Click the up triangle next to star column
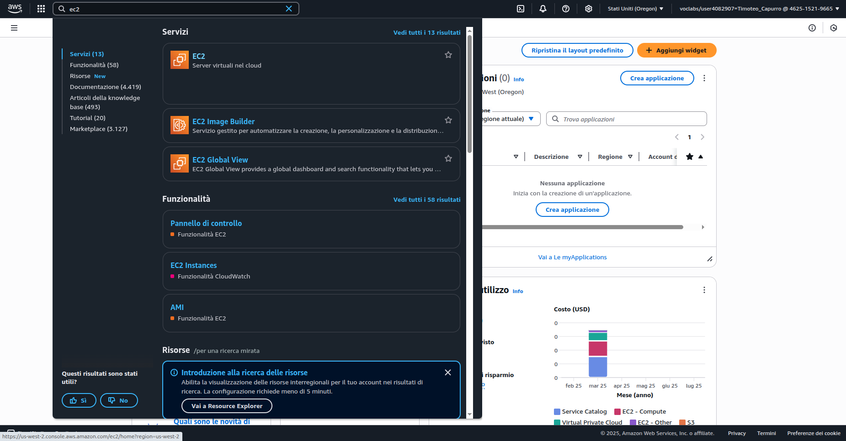This screenshot has width=846, height=441. click(701, 157)
